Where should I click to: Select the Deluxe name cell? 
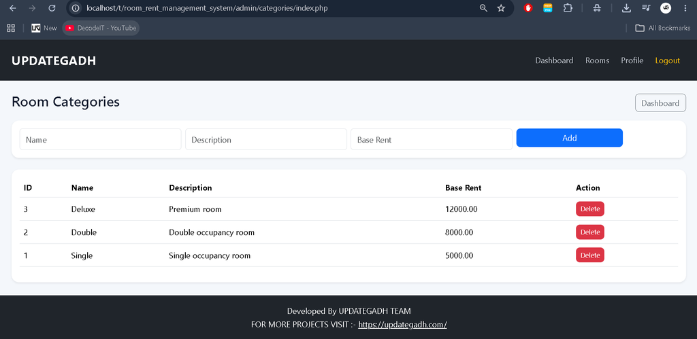(83, 209)
